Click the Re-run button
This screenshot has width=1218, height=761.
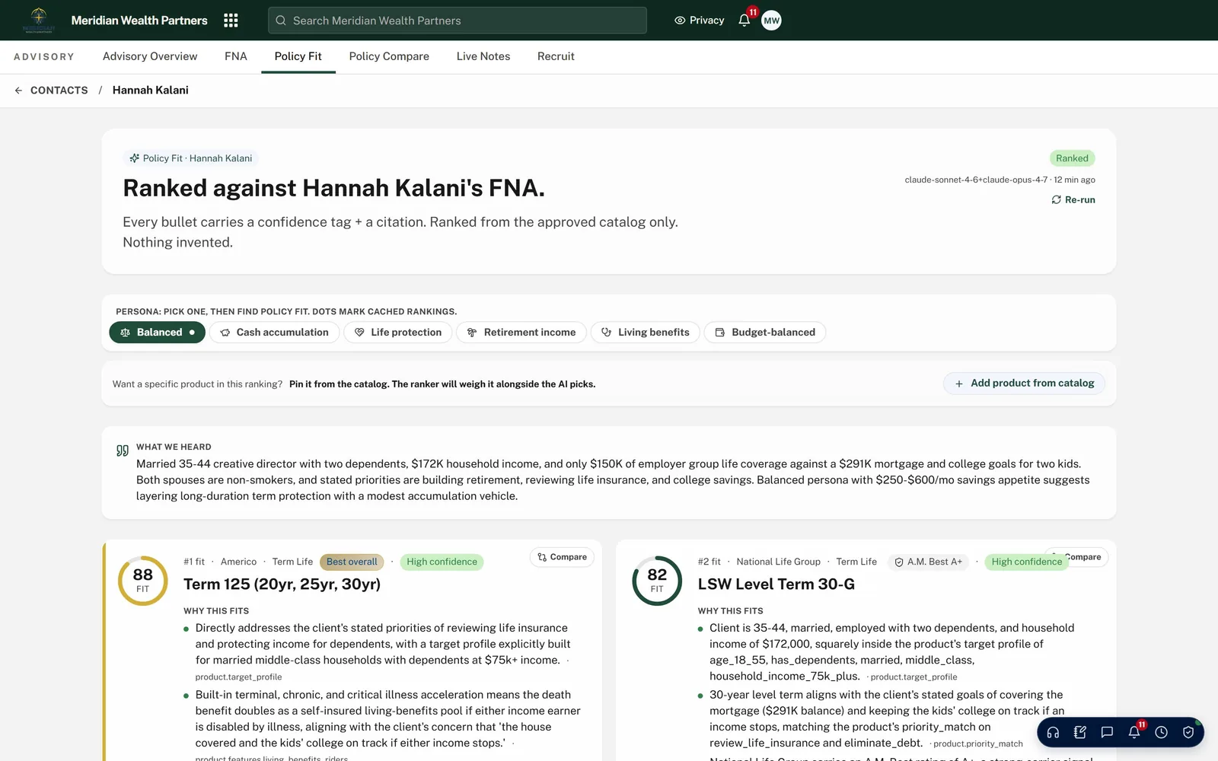1073,200
